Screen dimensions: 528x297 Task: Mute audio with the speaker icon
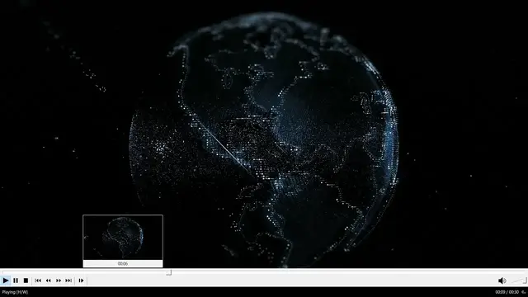[502, 280]
